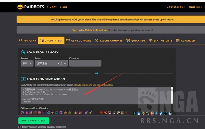
Task: Open How to install and use the SimC addon link
Action: [93, 85]
